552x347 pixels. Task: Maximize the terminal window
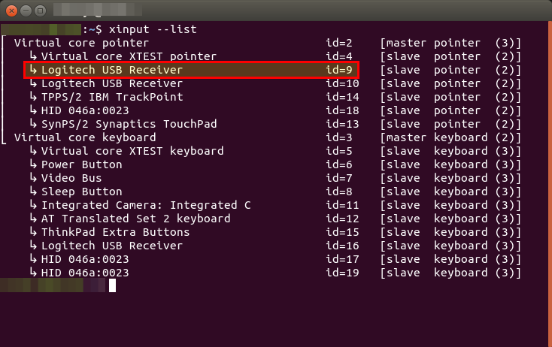pos(41,11)
